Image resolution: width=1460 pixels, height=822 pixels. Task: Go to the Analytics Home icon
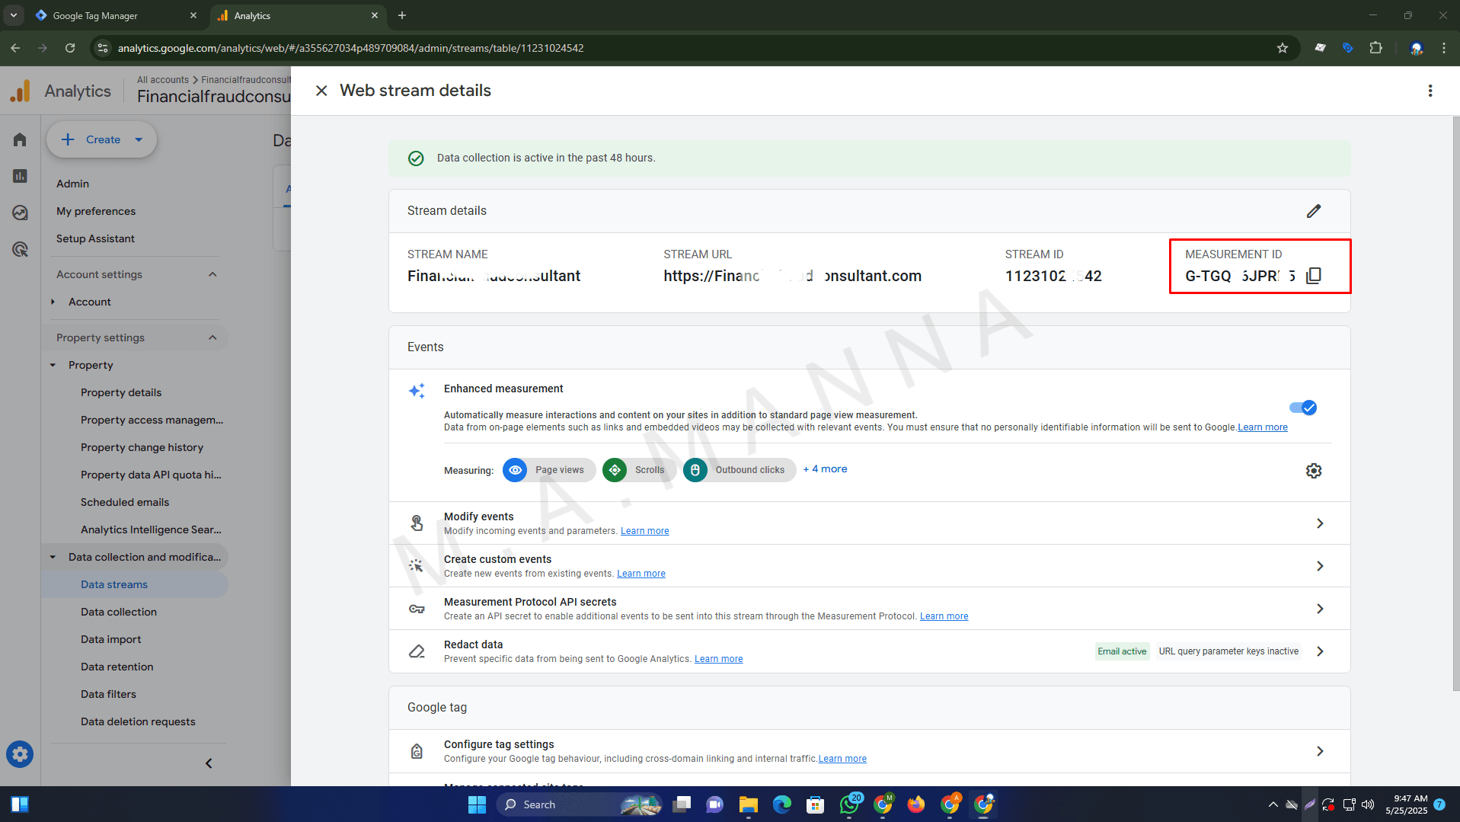tap(20, 139)
